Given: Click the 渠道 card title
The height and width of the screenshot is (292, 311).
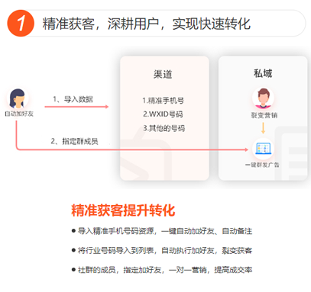Looking at the screenshot, I should pos(163,74).
